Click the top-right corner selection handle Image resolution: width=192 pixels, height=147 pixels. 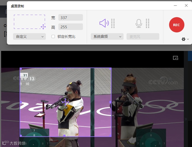(110, 69)
